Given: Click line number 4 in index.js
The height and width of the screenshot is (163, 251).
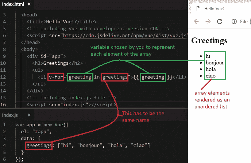Looking at the screenshot, I should click(4, 146).
